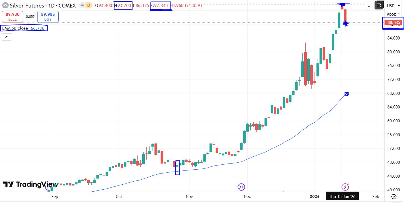
Task: Click the dark screenshot/fullscreen icon
Action: coord(379,5)
